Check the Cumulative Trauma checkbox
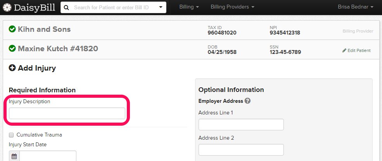Image resolution: width=382 pixels, height=161 pixels. click(11, 135)
